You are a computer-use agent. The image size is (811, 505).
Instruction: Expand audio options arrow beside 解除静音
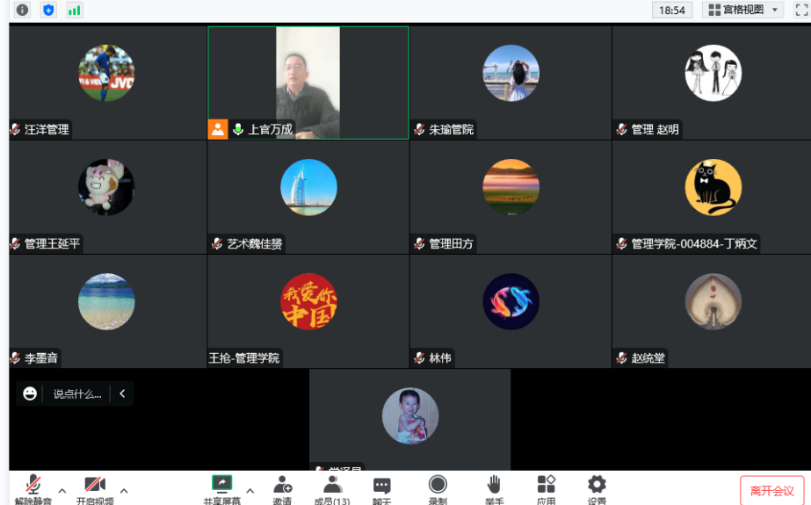tap(62, 490)
